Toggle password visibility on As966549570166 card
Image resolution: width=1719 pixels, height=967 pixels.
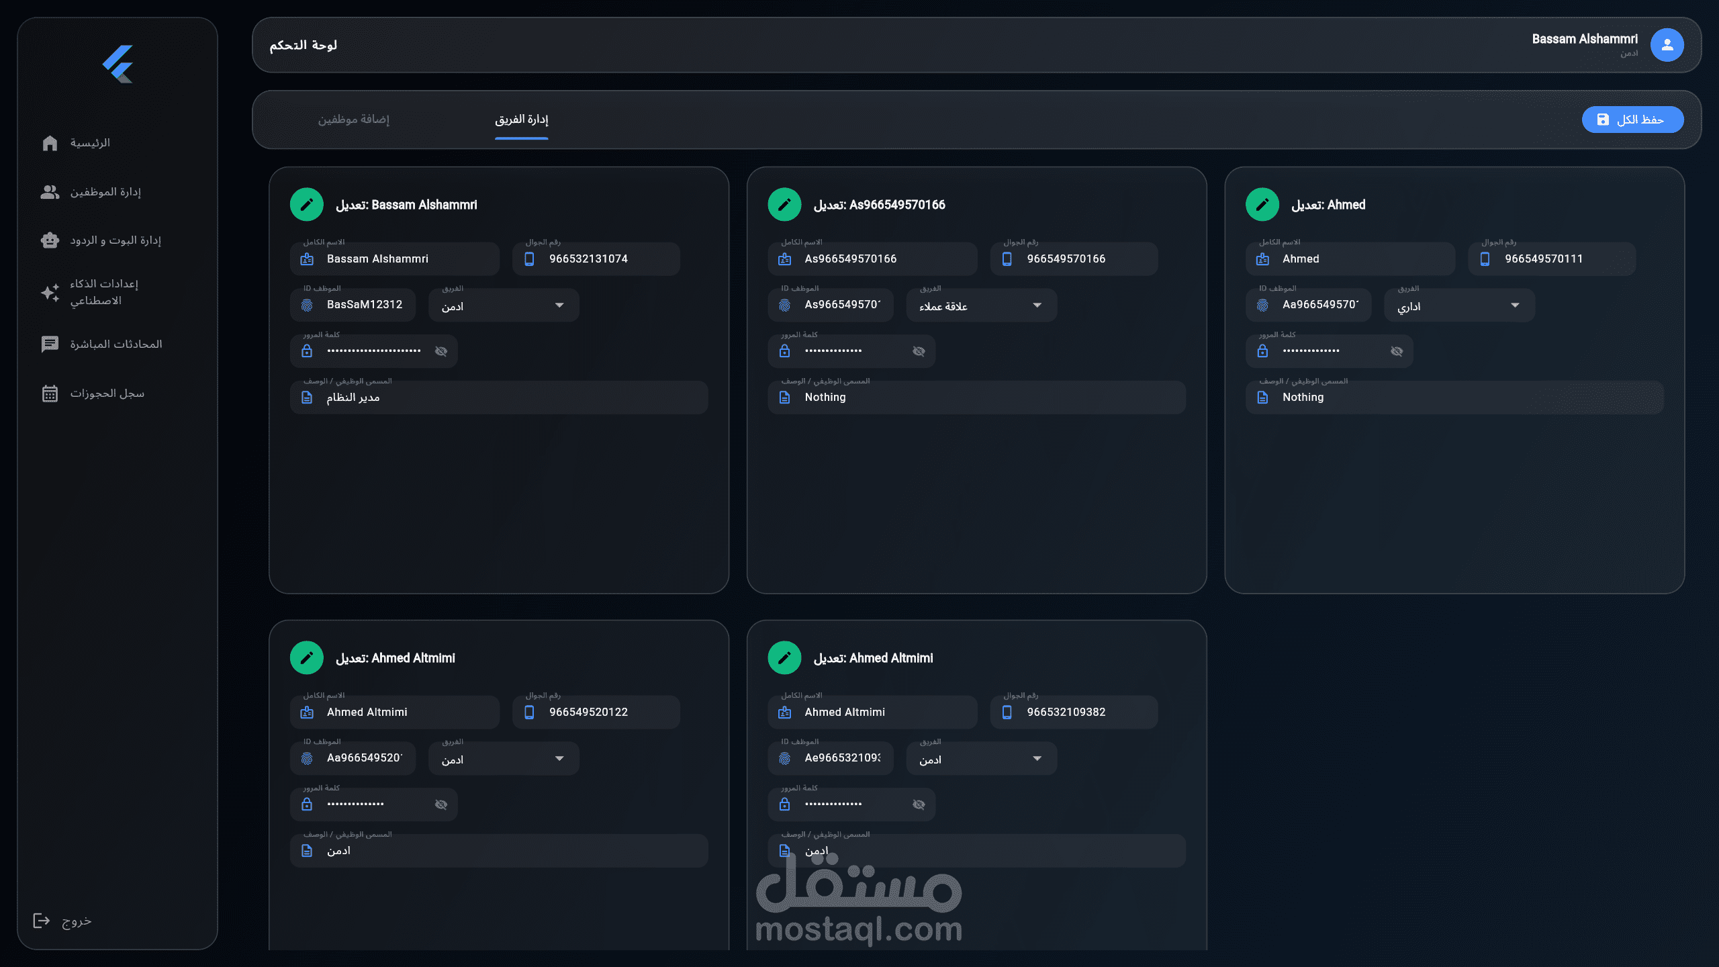[x=919, y=351]
